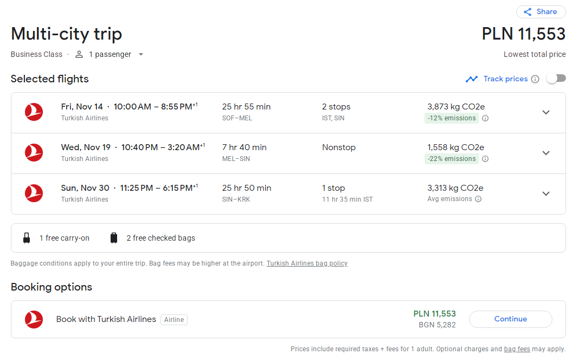Screen dimensions: 578x361
Task: Toggle the Track prices switch
Action: pyautogui.click(x=556, y=79)
